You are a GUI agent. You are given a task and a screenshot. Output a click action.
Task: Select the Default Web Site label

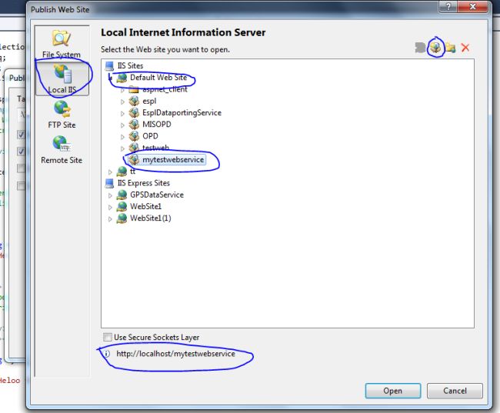coord(158,78)
